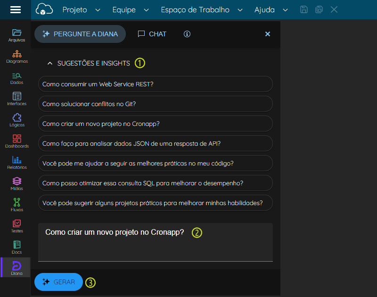Select the Diana assistant sidebar icon
This screenshot has width=377, height=297.
coord(16,268)
